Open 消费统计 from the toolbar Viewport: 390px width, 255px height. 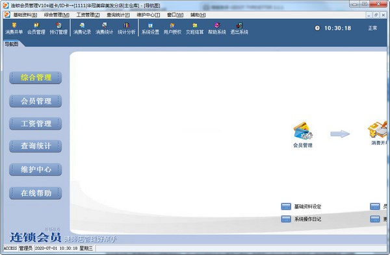coord(104,29)
